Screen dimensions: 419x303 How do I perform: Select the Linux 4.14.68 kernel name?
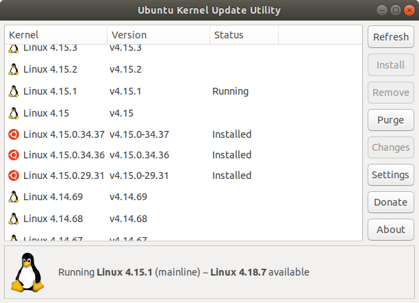point(53,219)
